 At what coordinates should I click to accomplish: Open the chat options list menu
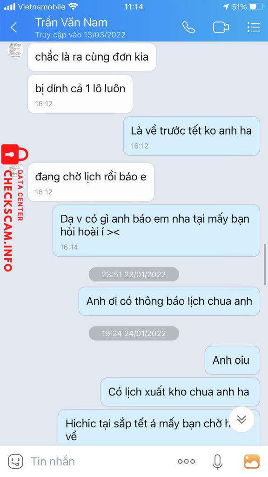pos(254,27)
